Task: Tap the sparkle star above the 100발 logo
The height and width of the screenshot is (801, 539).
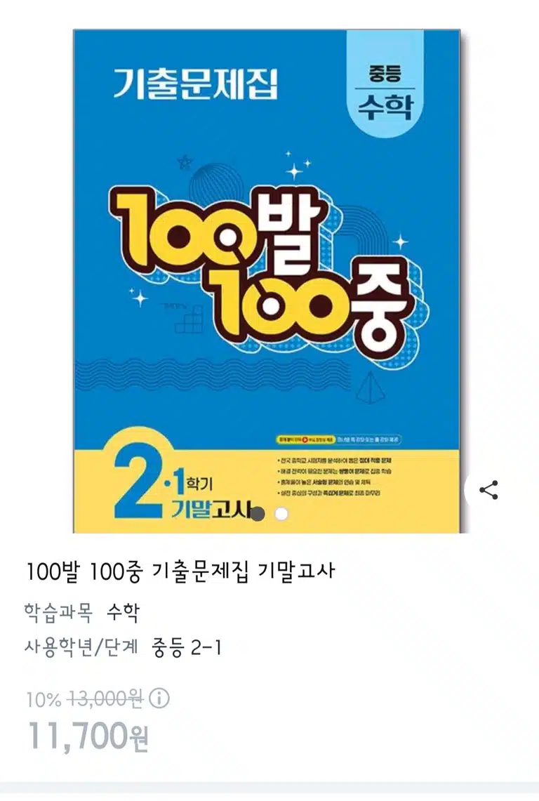Action: (x=294, y=171)
